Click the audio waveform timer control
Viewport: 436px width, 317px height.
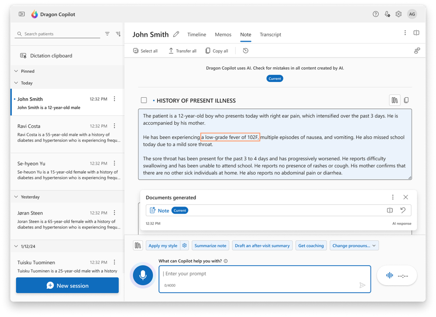[397, 275]
